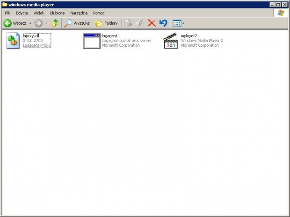Click the grey forward arrow button
The image size is (290, 217).
38,23
